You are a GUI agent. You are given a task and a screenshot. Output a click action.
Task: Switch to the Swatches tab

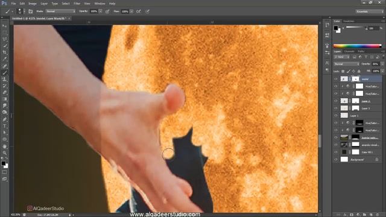pos(349,21)
